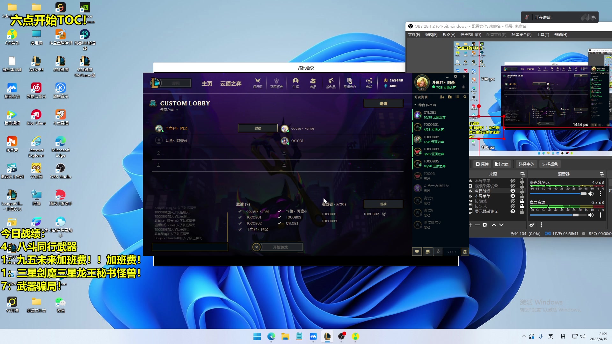Pop out the 混音器 dock panel
Image resolution: width=612 pixels, height=344 pixels.
602,174
